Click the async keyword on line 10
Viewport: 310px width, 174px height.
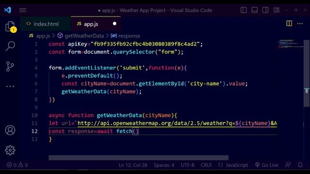[57, 116]
